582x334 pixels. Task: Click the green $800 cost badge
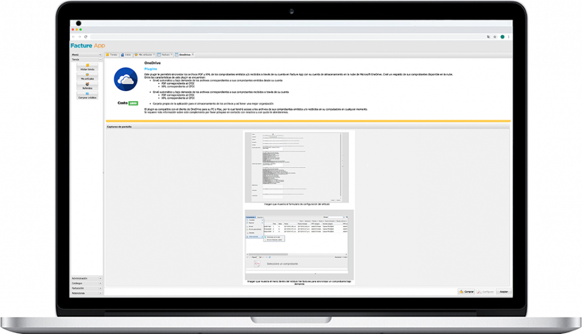[x=132, y=103]
